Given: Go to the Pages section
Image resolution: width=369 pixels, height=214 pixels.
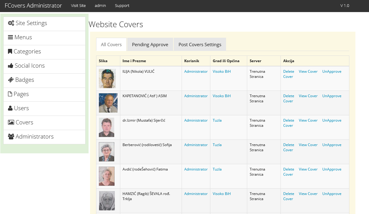Looking at the screenshot, I should click(x=44, y=94).
